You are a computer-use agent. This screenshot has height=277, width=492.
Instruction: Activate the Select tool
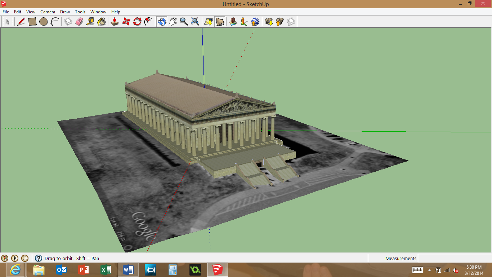(7, 22)
